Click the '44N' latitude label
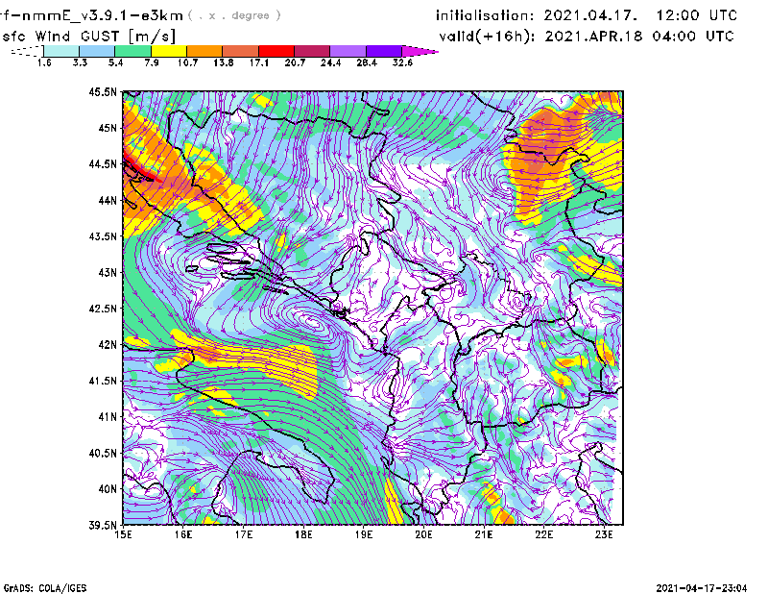Screen dimensions: 768x594 pyautogui.click(x=108, y=200)
